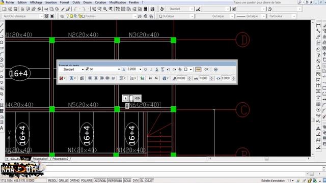This screenshot has height=183, width=326.
Task: Open the Modification menu
Action: (x=118, y=2)
